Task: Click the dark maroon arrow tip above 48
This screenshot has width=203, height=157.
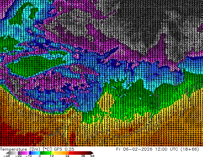Action: [x=92, y=153]
